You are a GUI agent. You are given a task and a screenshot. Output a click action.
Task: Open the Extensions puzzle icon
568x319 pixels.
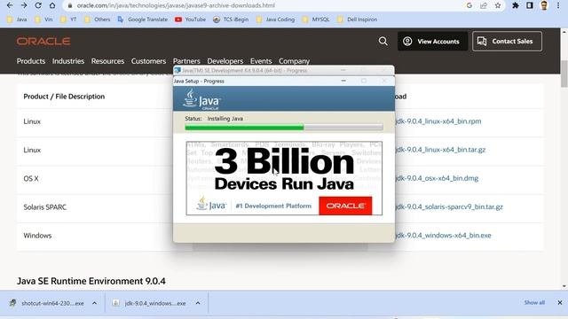tap(515, 5)
